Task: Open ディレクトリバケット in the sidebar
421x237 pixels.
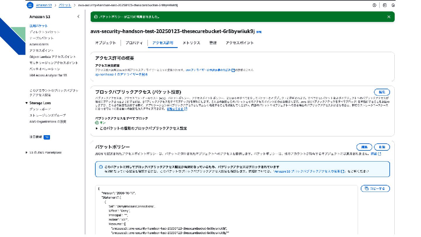Action: 45,32
